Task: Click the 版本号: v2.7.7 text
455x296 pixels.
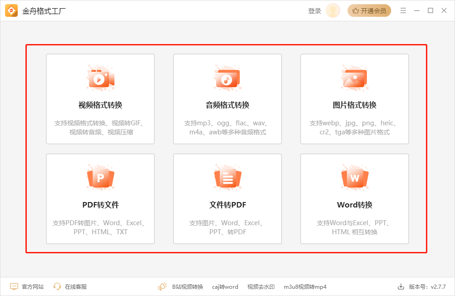Action: pos(427,287)
